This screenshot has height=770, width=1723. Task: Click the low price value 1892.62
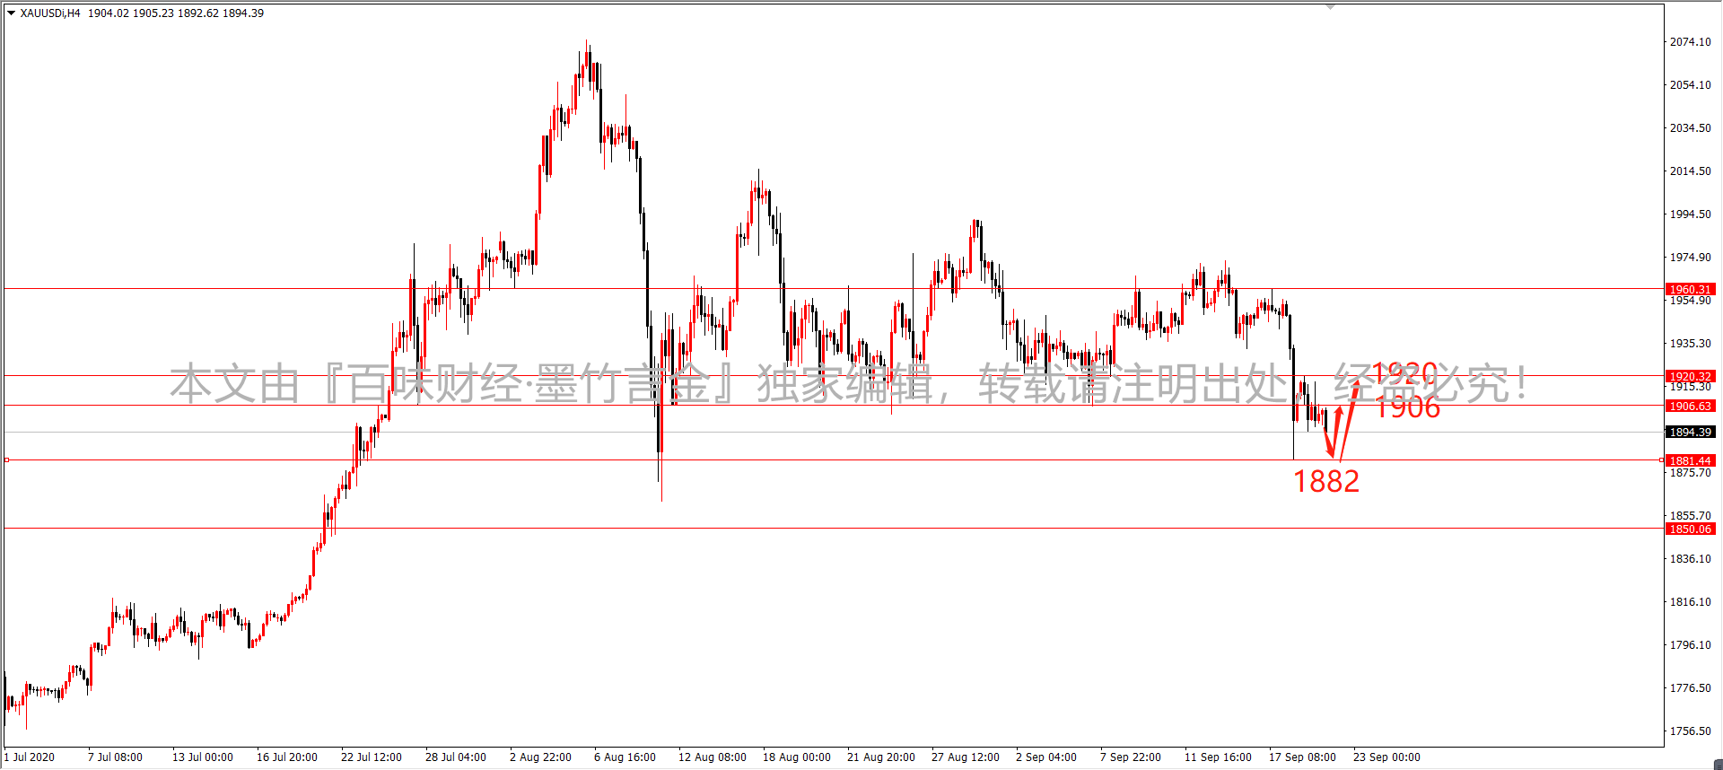tap(197, 13)
